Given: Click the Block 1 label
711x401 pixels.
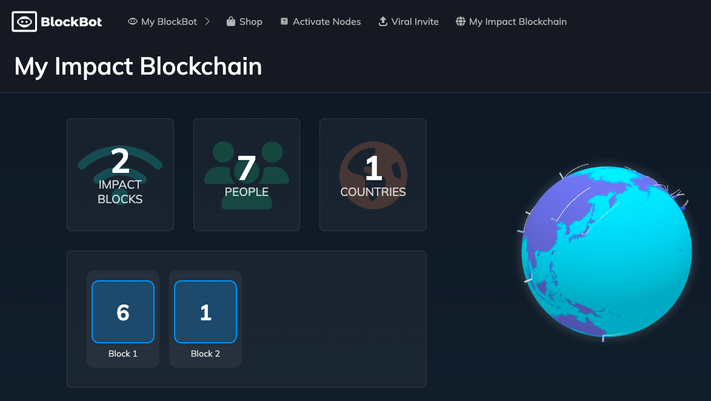Looking at the screenshot, I should [x=123, y=354].
